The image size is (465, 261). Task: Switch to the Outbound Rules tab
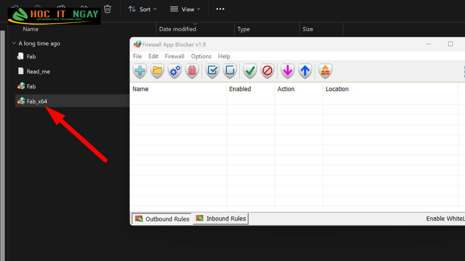(162, 219)
